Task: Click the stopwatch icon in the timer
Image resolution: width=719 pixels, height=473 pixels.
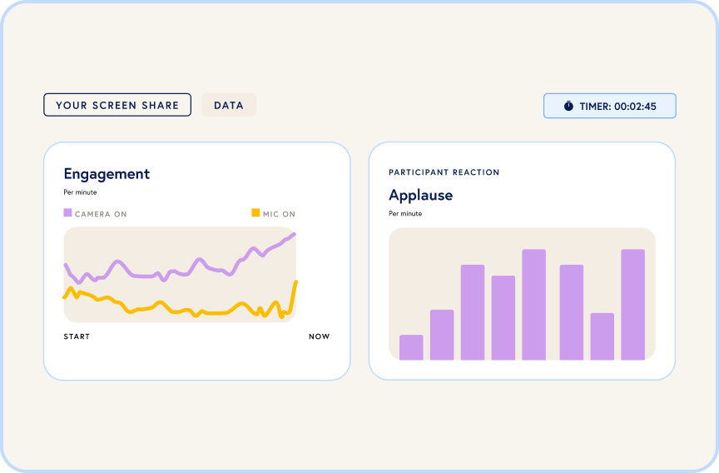Action: pos(568,106)
